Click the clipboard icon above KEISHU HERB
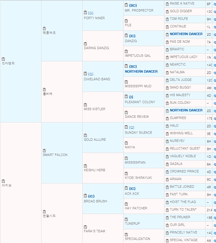 (x=85, y=166)
